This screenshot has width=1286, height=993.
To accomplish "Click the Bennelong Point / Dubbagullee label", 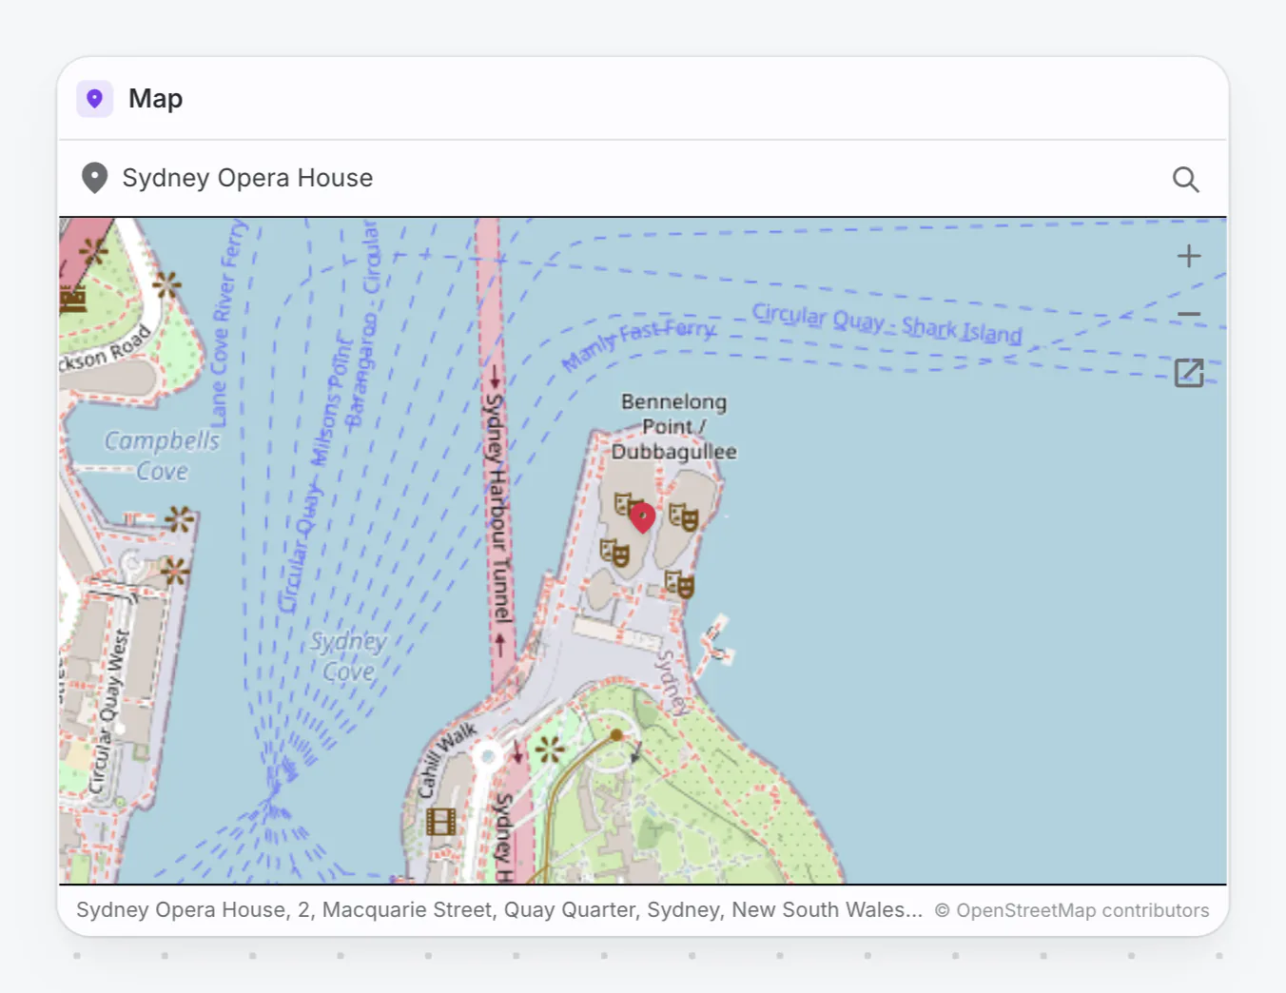I will (x=673, y=426).
